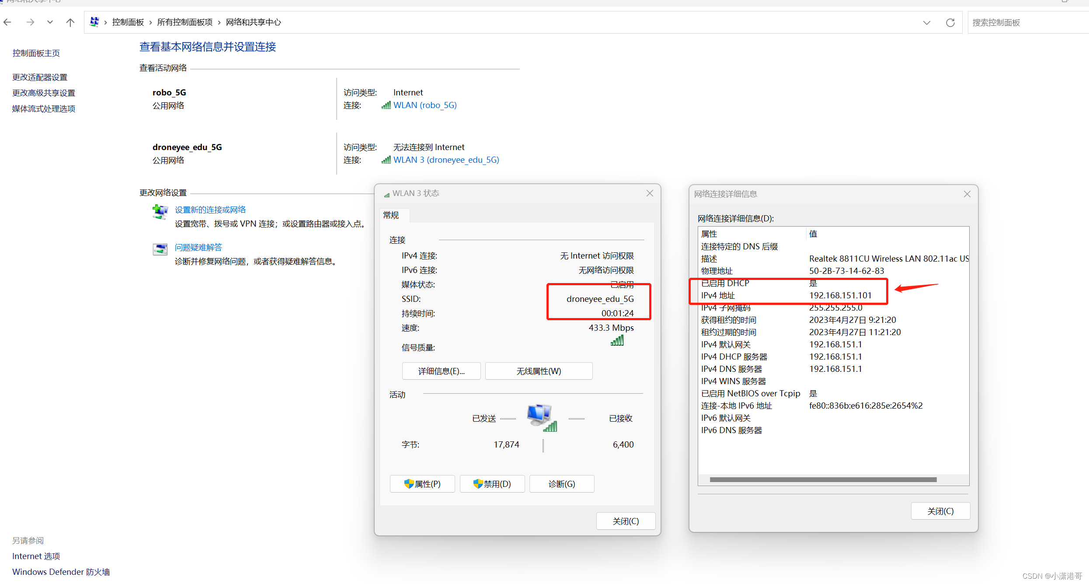Expand chevron after 所有控制面板项 breadcrumb
The width and height of the screenshot is (1089, 584).
(219, 22)
